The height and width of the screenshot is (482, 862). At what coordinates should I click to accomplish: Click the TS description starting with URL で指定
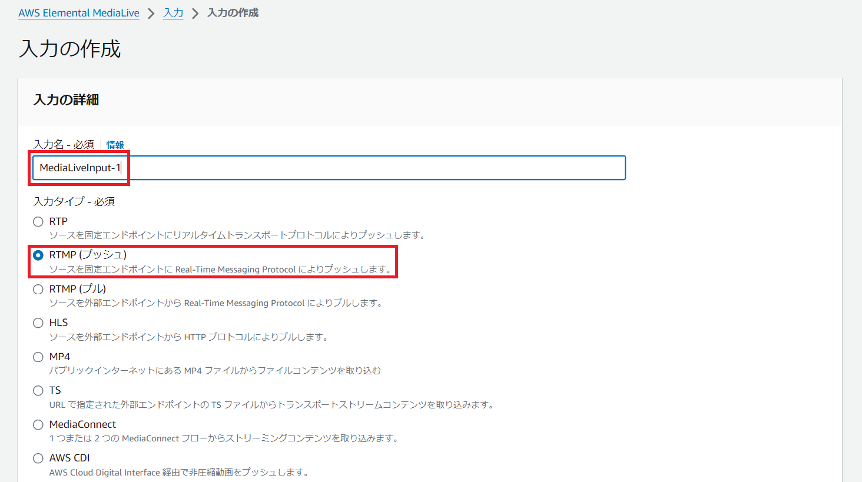tap(273, 405)
